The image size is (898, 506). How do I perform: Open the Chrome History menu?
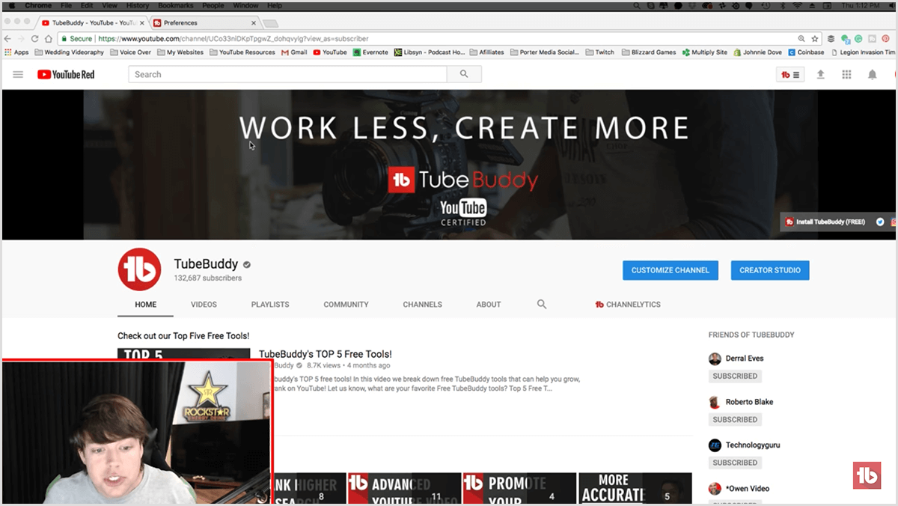coord(137,5)
